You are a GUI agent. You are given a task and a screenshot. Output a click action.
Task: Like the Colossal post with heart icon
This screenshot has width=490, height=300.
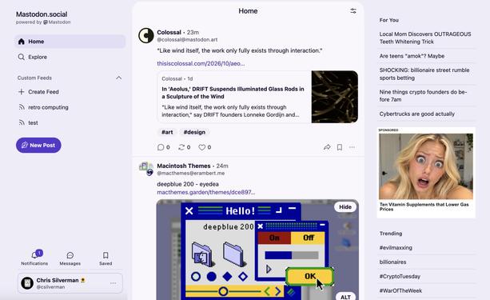(x=202, y=147)
